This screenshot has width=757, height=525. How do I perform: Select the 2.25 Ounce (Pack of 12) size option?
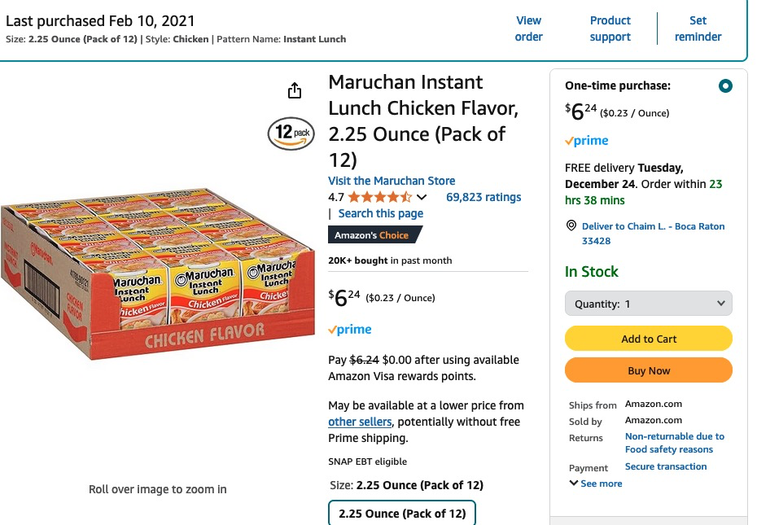tap(402, 514)
